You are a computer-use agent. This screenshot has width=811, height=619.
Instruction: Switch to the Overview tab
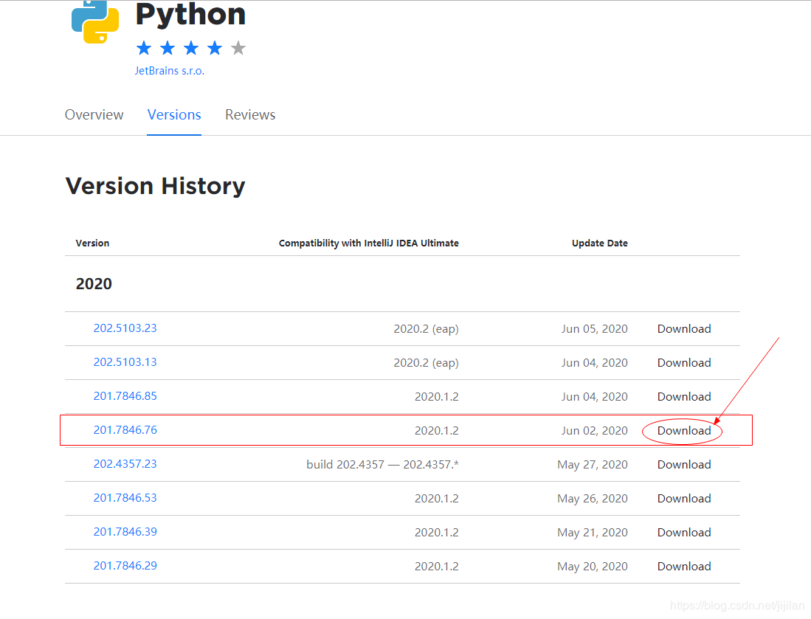tap(94, 115)
